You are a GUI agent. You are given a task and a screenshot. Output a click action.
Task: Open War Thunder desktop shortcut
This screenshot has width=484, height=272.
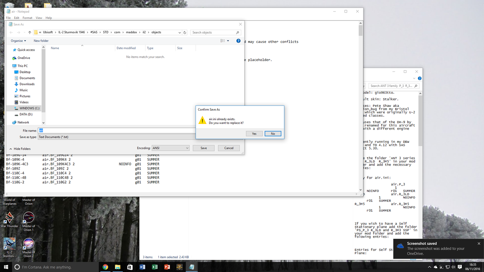tap(9, 219)
